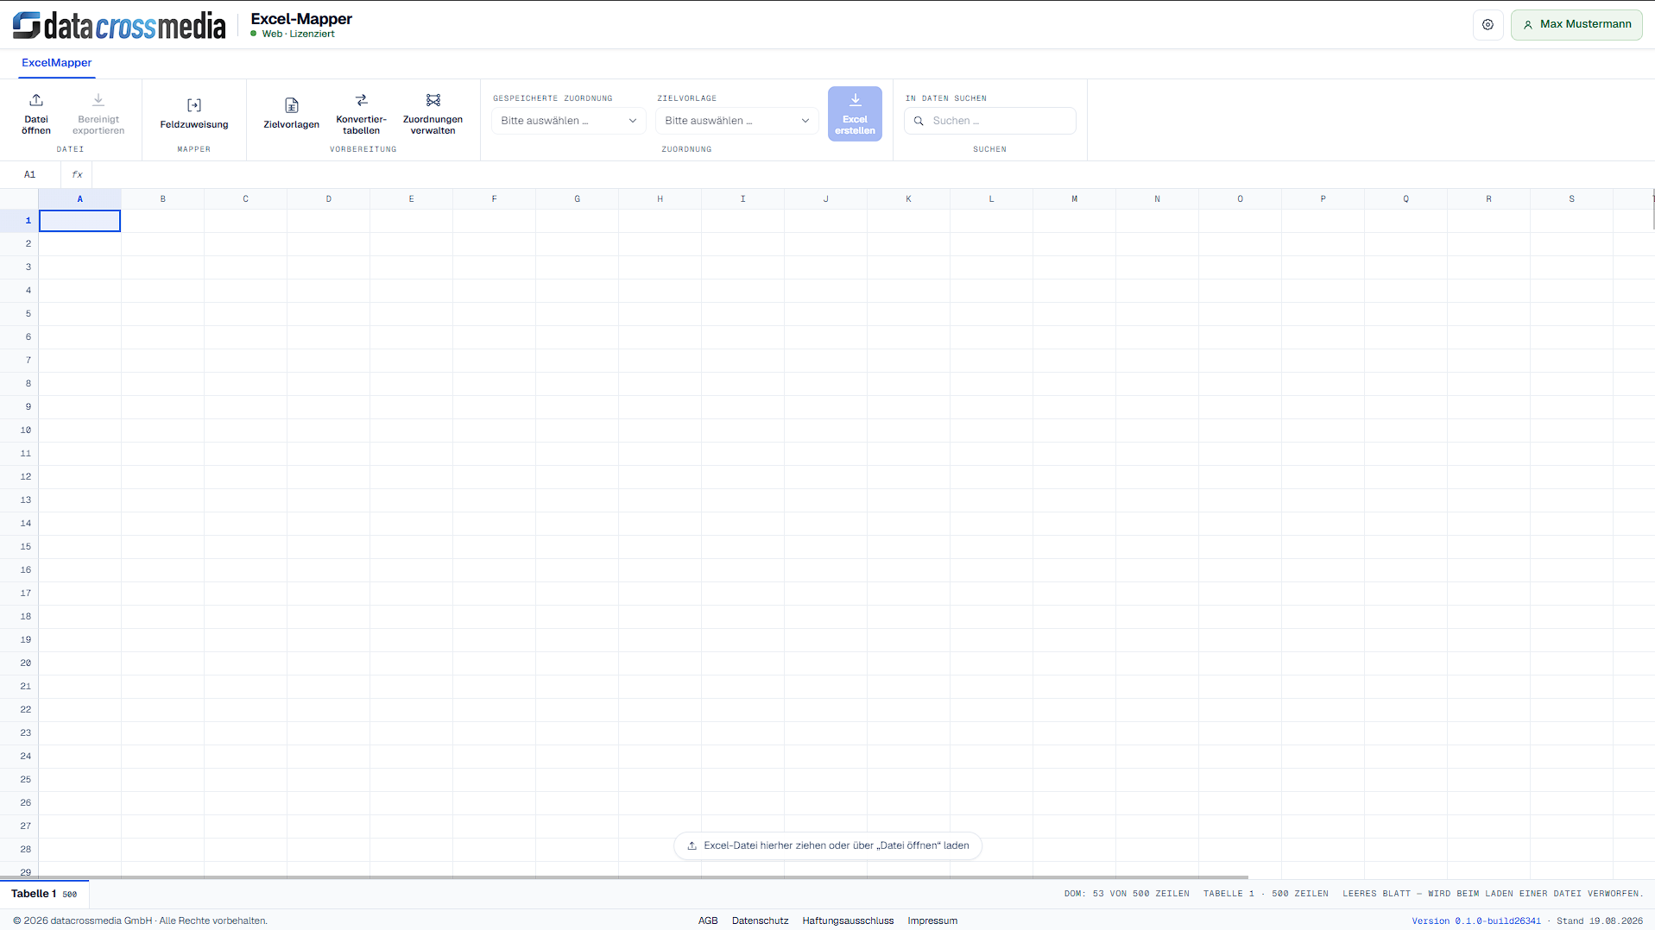The image size is (1655, 930).
Task: Expand Gespeicherte Zuordnung dropdown
Action: coord(568,121)
